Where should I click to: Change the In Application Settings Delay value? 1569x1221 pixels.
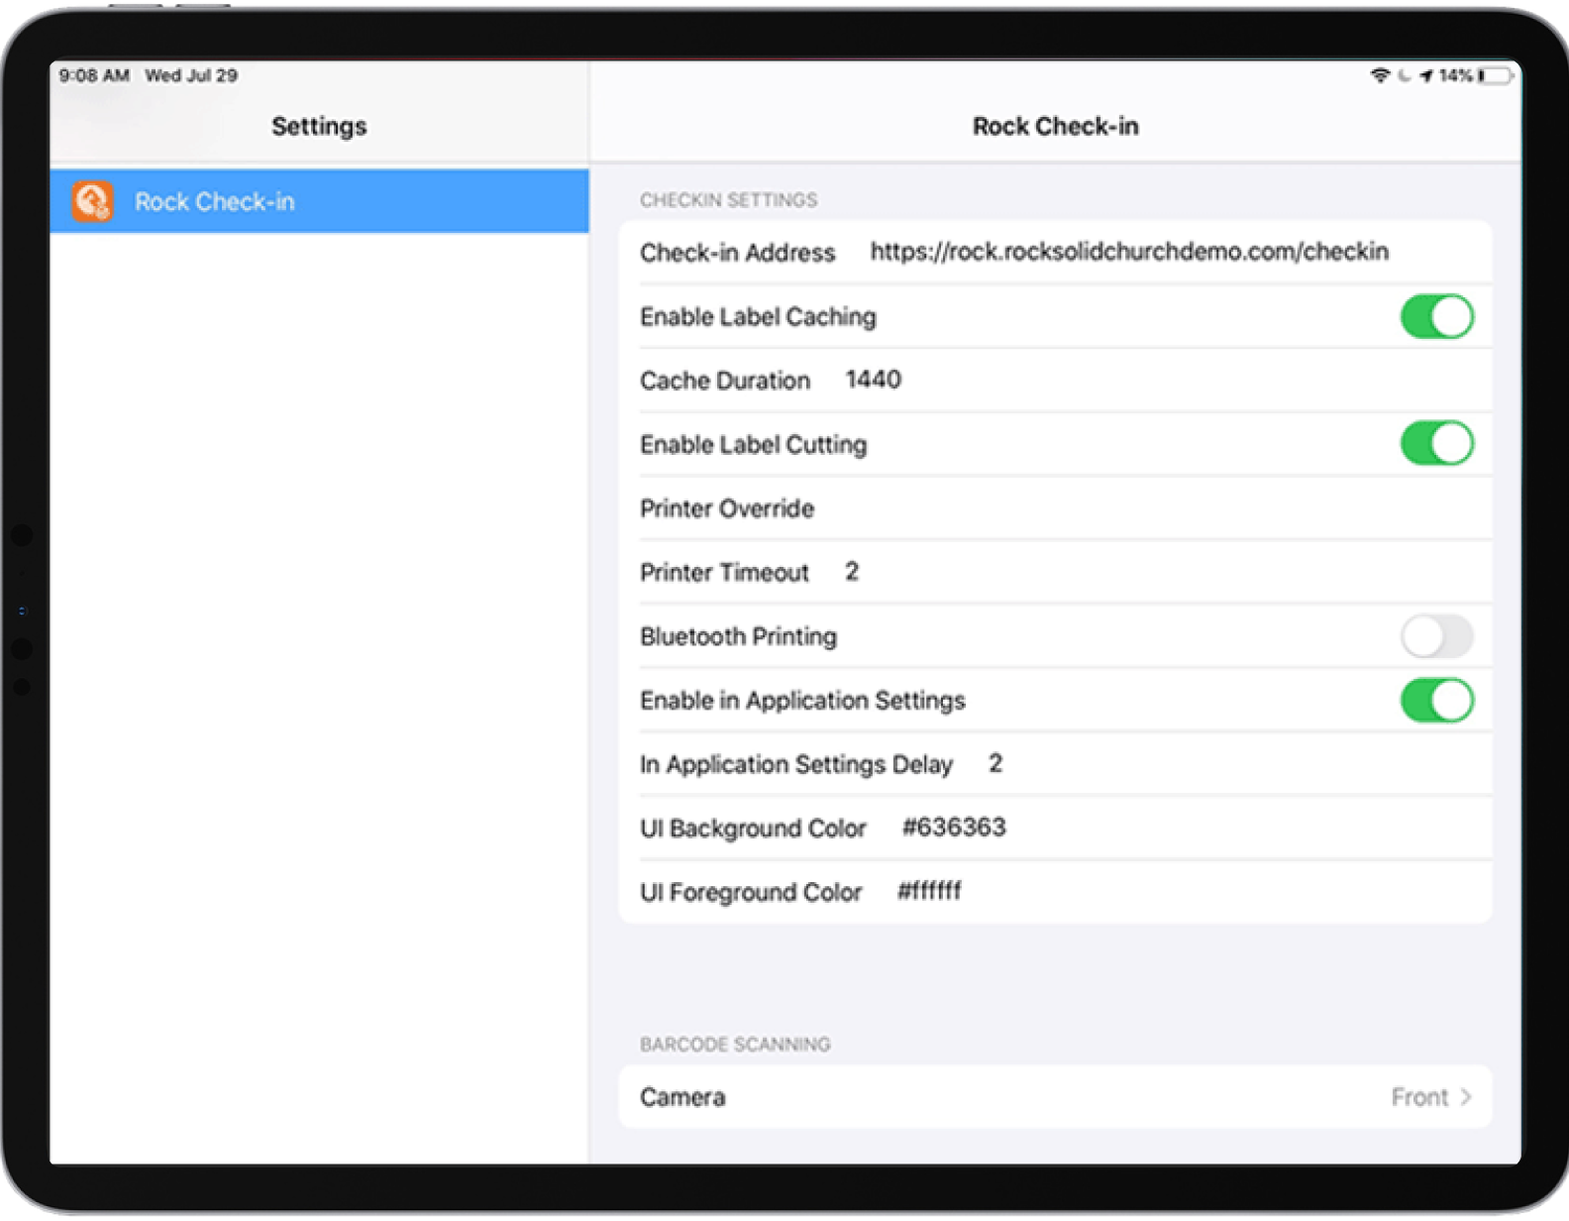(995, 764)
